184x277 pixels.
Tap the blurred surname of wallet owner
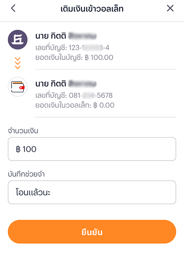tap(82, 84)
